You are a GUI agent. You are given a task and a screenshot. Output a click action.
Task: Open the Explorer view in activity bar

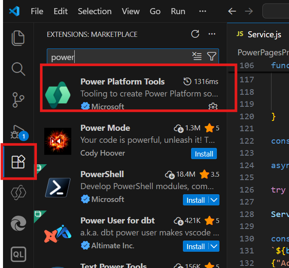coord(18,38)
